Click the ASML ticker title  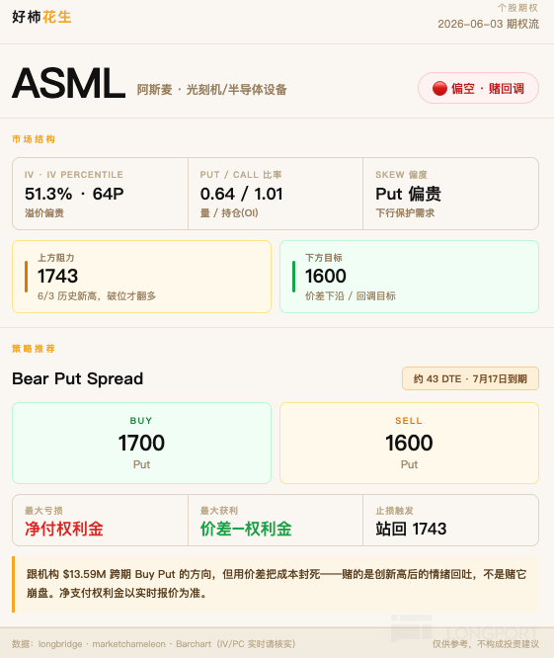tap(69, 83)
